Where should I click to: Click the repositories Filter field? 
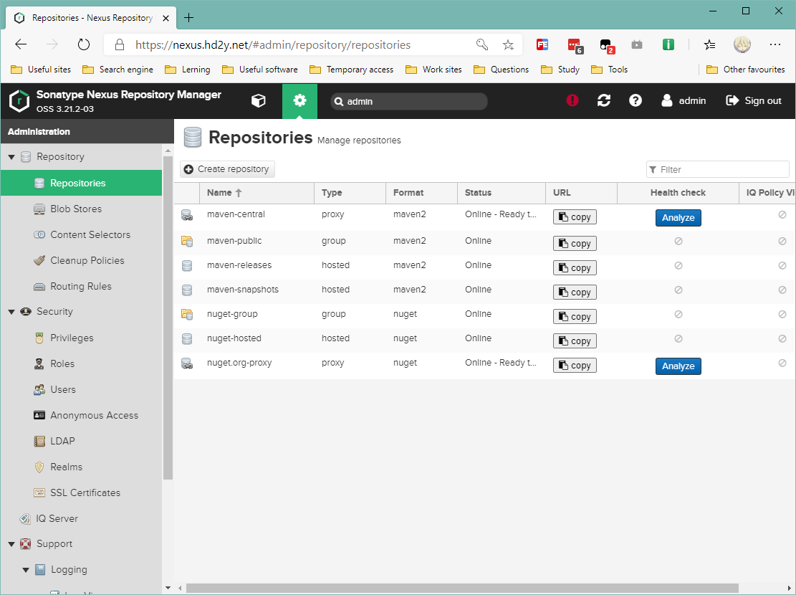(x=717, y=169)
